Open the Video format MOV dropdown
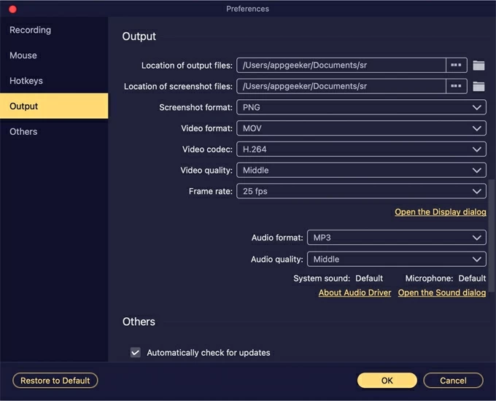This screenshot has height=401, width=496. click(x=360, y=128)
